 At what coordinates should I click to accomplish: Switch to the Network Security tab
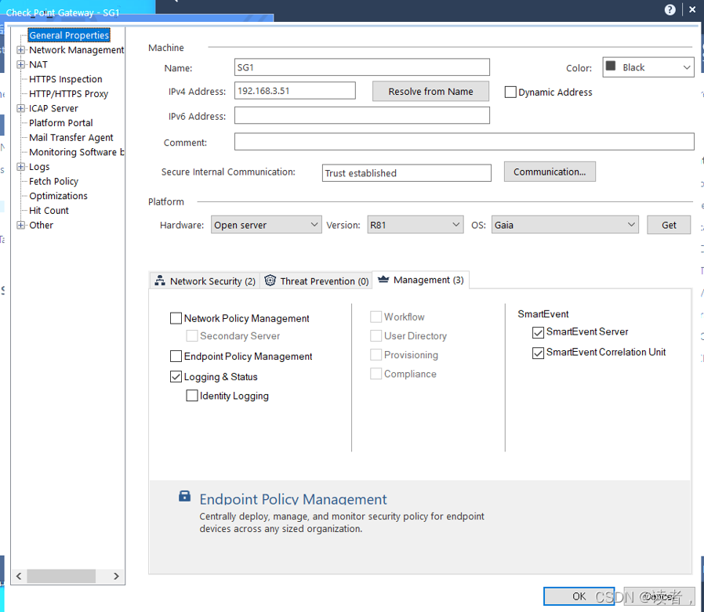tap(205, 281)
